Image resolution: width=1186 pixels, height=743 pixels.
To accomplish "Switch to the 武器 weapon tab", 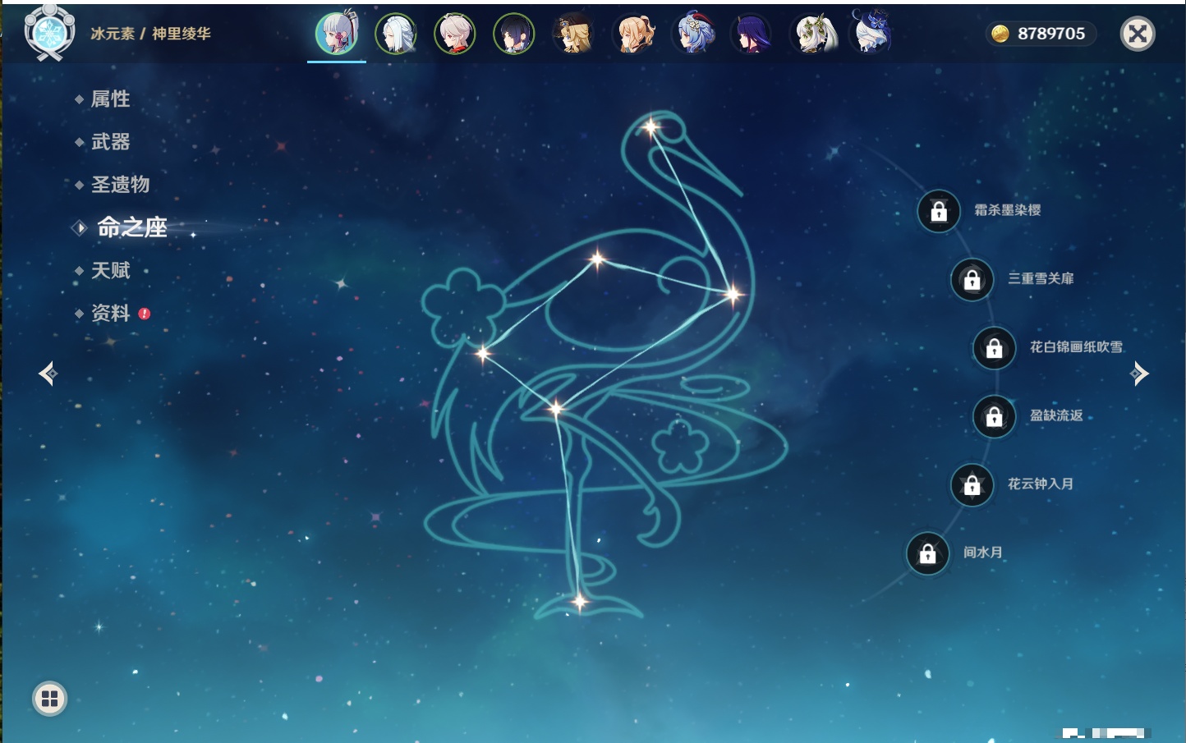I will (x=110, y=142).
